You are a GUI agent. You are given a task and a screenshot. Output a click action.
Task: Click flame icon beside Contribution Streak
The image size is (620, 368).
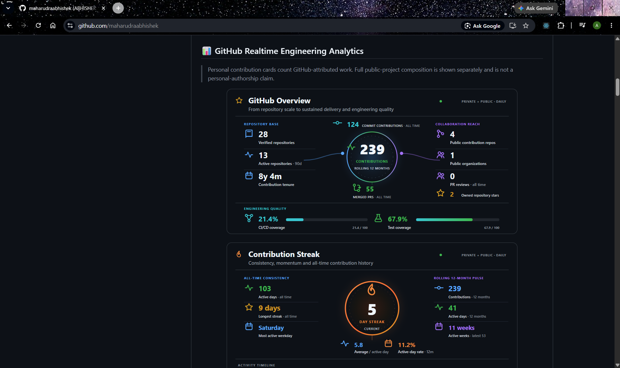click(239, 254)
